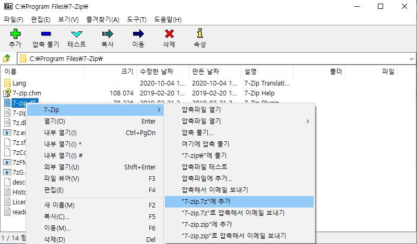The width and height of the screenshot is (417, 244).
Task: Click the 7z.dl file icon
Action: (x=7, y=123)
